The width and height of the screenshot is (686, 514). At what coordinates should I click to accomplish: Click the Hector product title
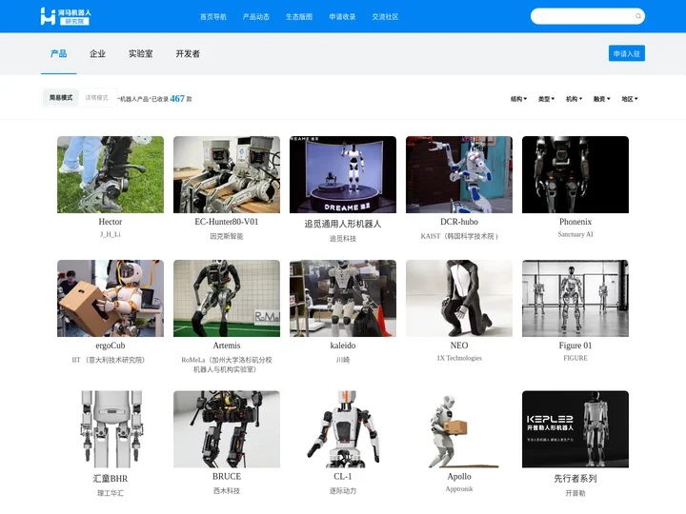[111, 222]
